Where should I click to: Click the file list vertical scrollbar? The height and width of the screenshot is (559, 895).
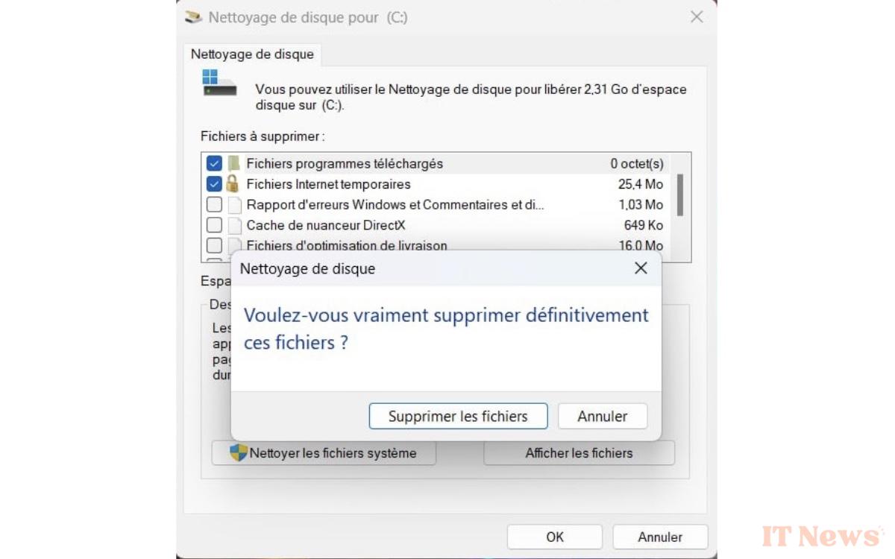pyautogui.click(x=679, y=195)
